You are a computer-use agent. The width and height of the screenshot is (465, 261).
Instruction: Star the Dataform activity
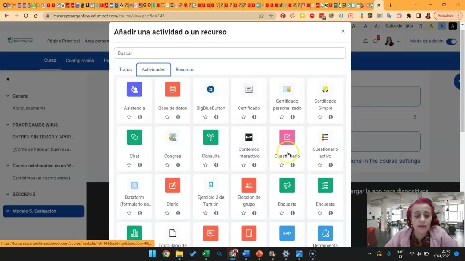pos(129,213)
